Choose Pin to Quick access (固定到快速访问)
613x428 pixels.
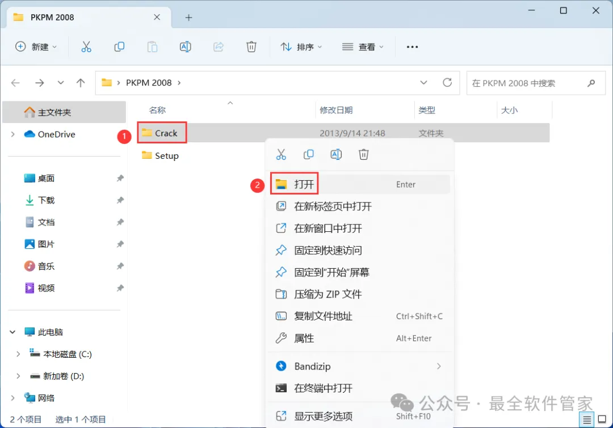coord(360,251)
